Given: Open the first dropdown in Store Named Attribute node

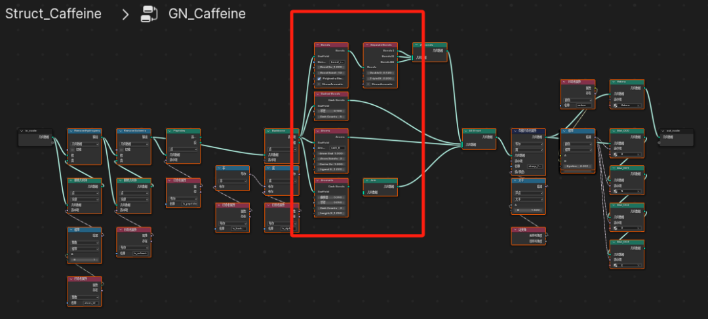Looking at the screenshot, I should [528, 144].
